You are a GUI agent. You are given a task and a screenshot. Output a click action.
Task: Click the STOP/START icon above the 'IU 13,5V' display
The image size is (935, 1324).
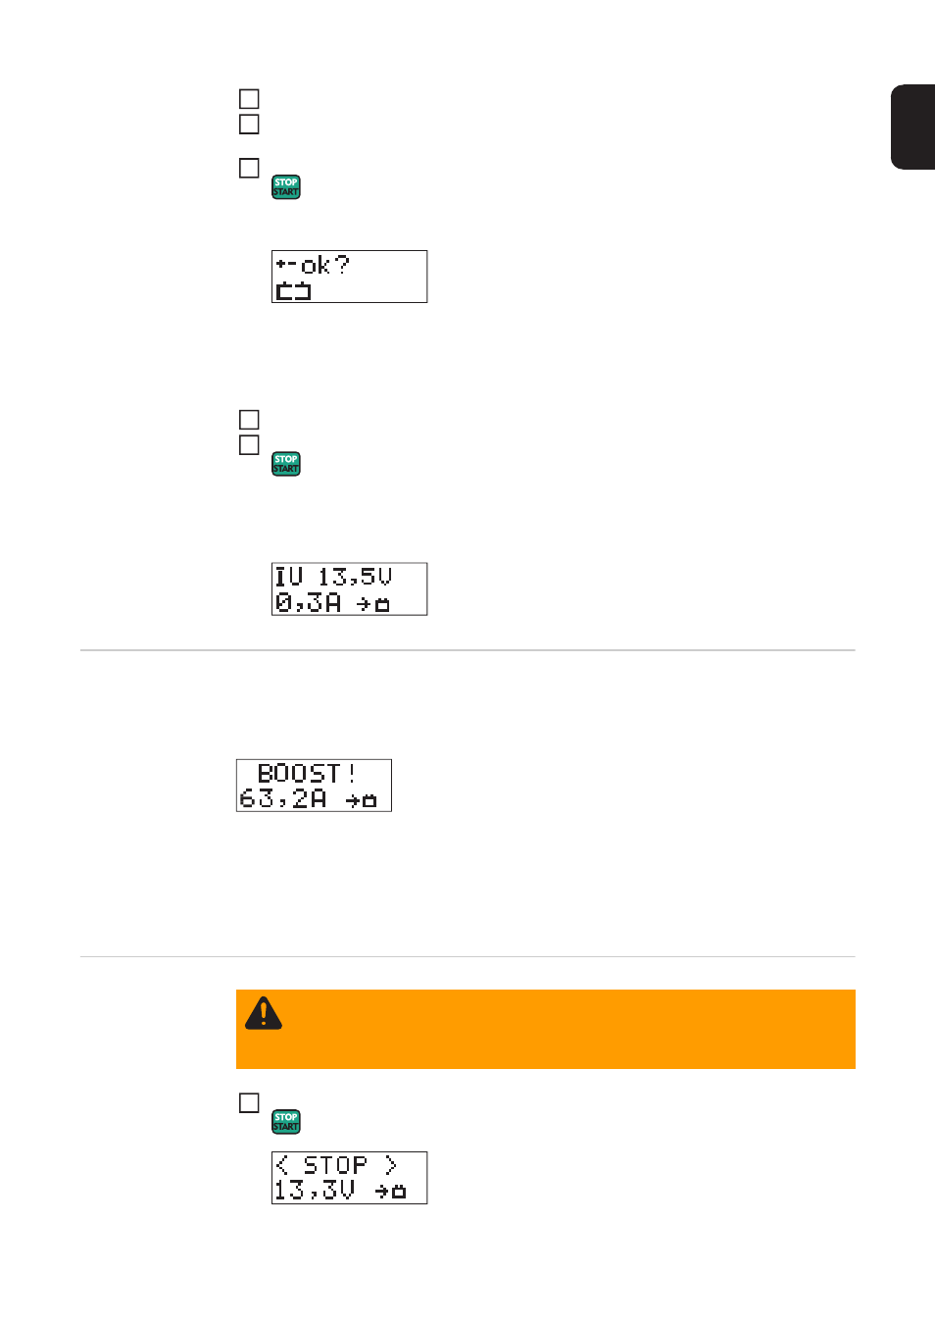[286, 464]
